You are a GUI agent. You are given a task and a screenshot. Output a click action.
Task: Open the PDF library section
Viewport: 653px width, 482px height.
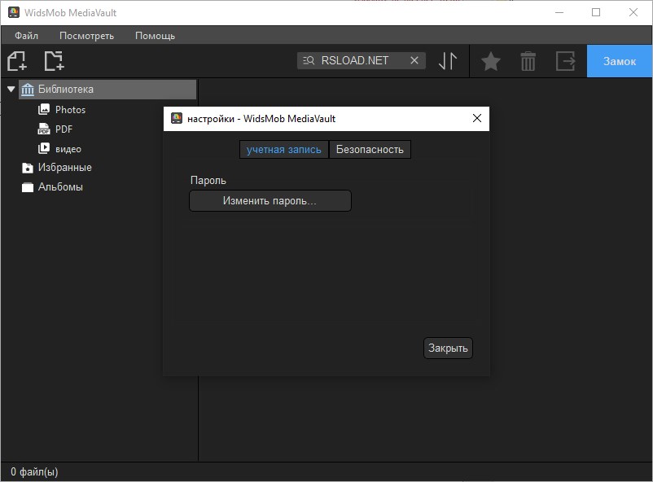[x=65, y=129]
